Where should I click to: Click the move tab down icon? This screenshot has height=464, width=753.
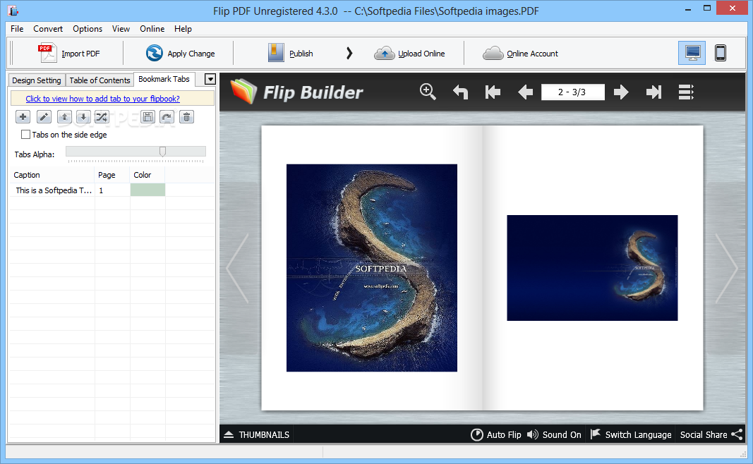pos(83,116)
